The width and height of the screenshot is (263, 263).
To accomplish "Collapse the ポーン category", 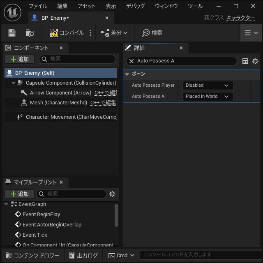I will (127, 74).
